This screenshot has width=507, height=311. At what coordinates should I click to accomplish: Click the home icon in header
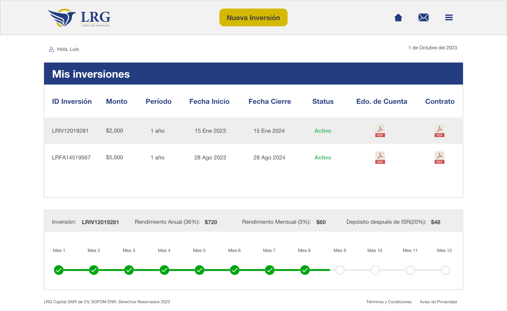[398, 17]
